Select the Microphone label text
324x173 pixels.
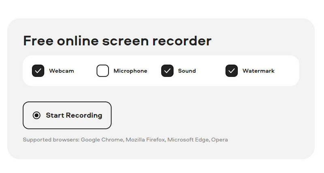[130, 71]
